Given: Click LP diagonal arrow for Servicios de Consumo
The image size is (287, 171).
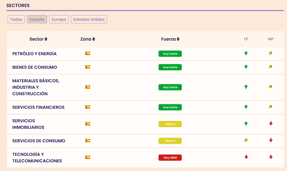Looking at the screenshot, I should click(246, 140).
